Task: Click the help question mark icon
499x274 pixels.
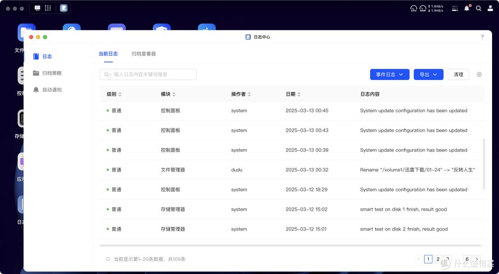Action: tap(482, 37)
